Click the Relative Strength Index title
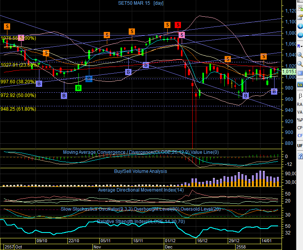Image resolution: width=303 pixels, height=250 pixels. (141, 222)
